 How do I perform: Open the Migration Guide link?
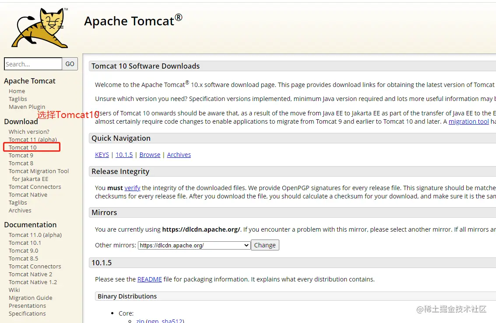click(x=30, y=298)
